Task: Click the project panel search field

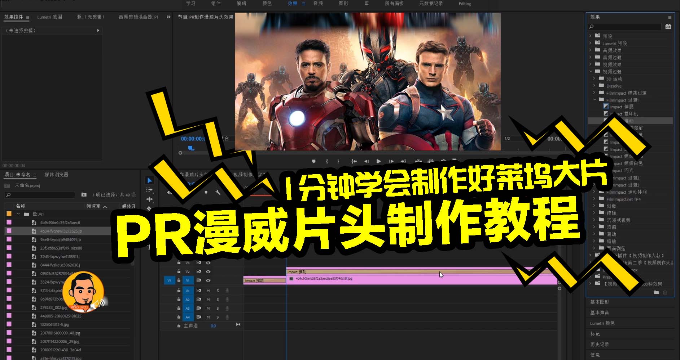Action: click(39, 195)
